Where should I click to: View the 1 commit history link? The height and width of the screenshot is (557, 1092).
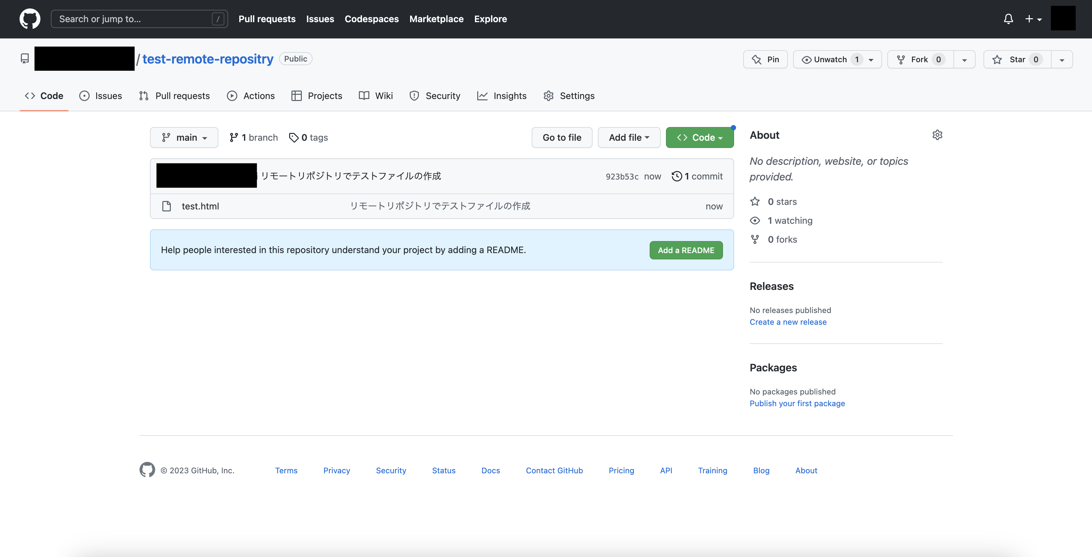pos(697,176)
